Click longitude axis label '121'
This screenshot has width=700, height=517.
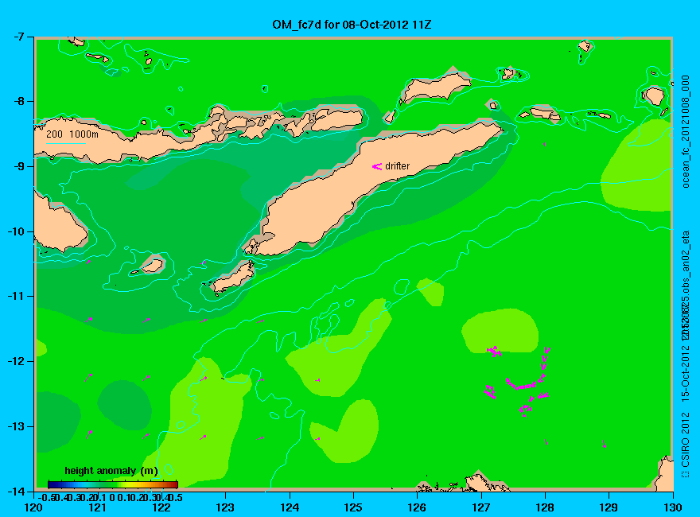click(98, 507)
